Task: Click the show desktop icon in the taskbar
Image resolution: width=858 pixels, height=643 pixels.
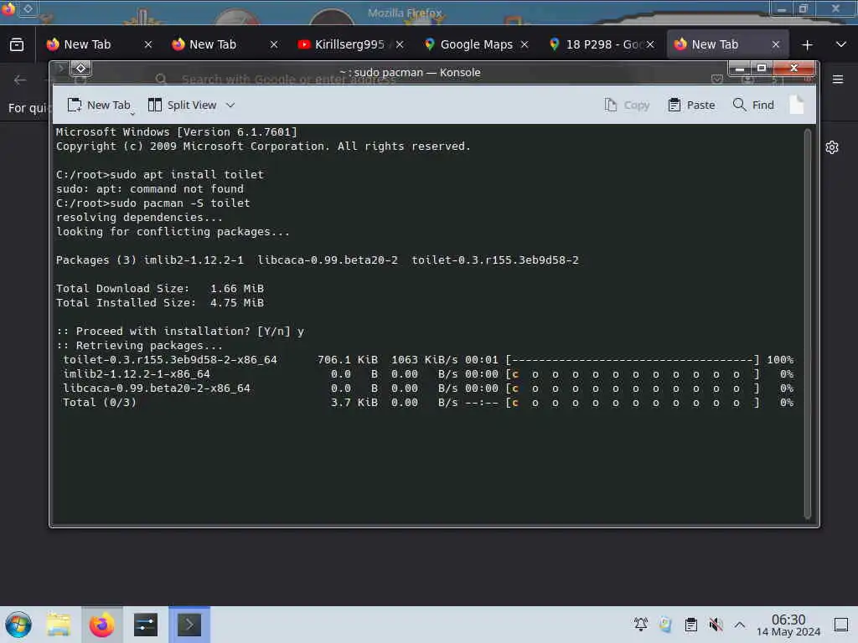Action: click(x=841, y=624)
